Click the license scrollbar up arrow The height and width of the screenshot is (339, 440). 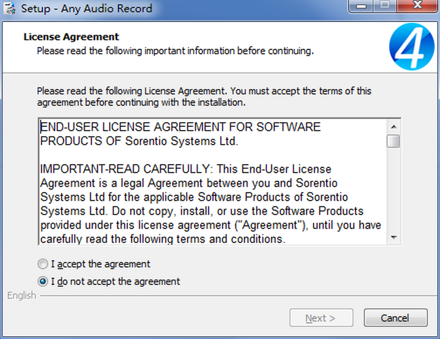tap(394, 127)
